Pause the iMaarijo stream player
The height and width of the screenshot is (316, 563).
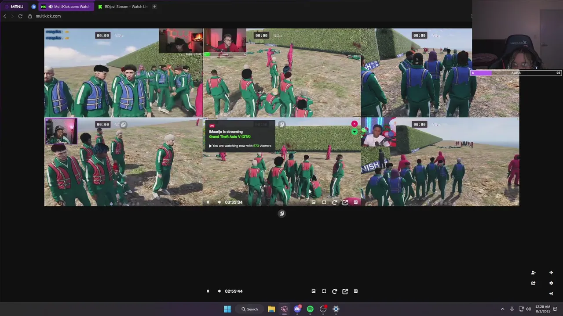coord(208,202)
